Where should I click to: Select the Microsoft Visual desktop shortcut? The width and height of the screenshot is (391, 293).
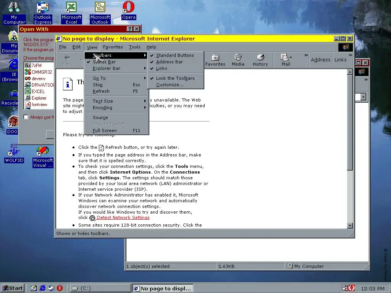[43, 157]
